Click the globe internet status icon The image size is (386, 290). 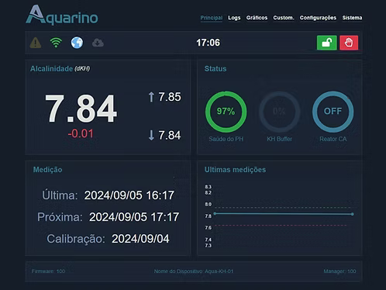point(77,43)
